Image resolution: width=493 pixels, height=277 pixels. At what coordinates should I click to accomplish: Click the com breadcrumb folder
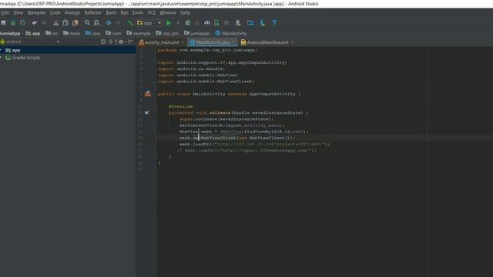[113, 33]
